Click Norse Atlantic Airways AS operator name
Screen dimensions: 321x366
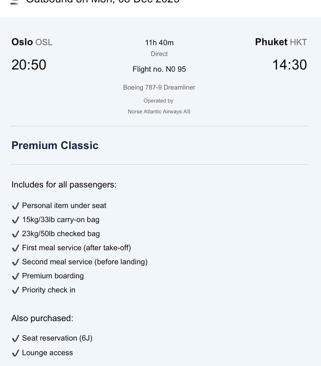[x=159, y=111]
